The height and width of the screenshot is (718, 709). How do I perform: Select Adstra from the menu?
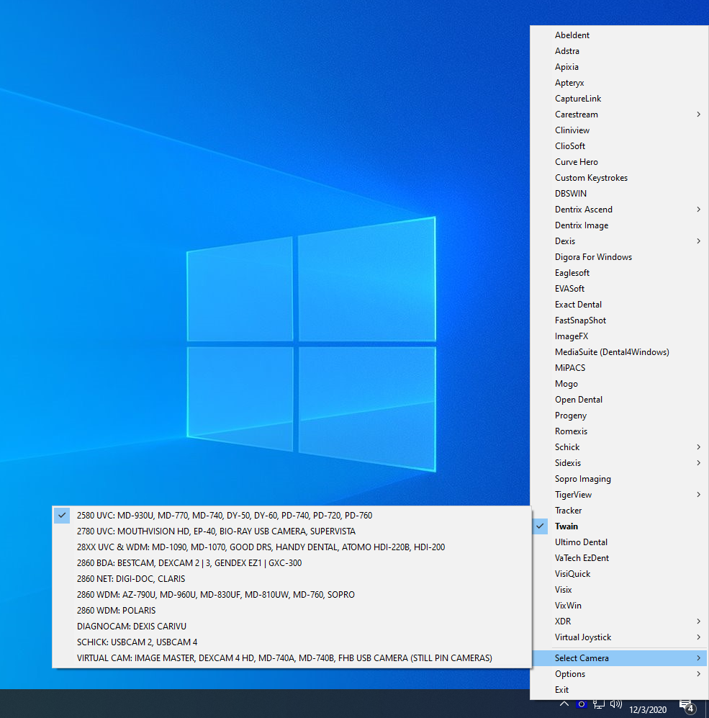point(619,51)
